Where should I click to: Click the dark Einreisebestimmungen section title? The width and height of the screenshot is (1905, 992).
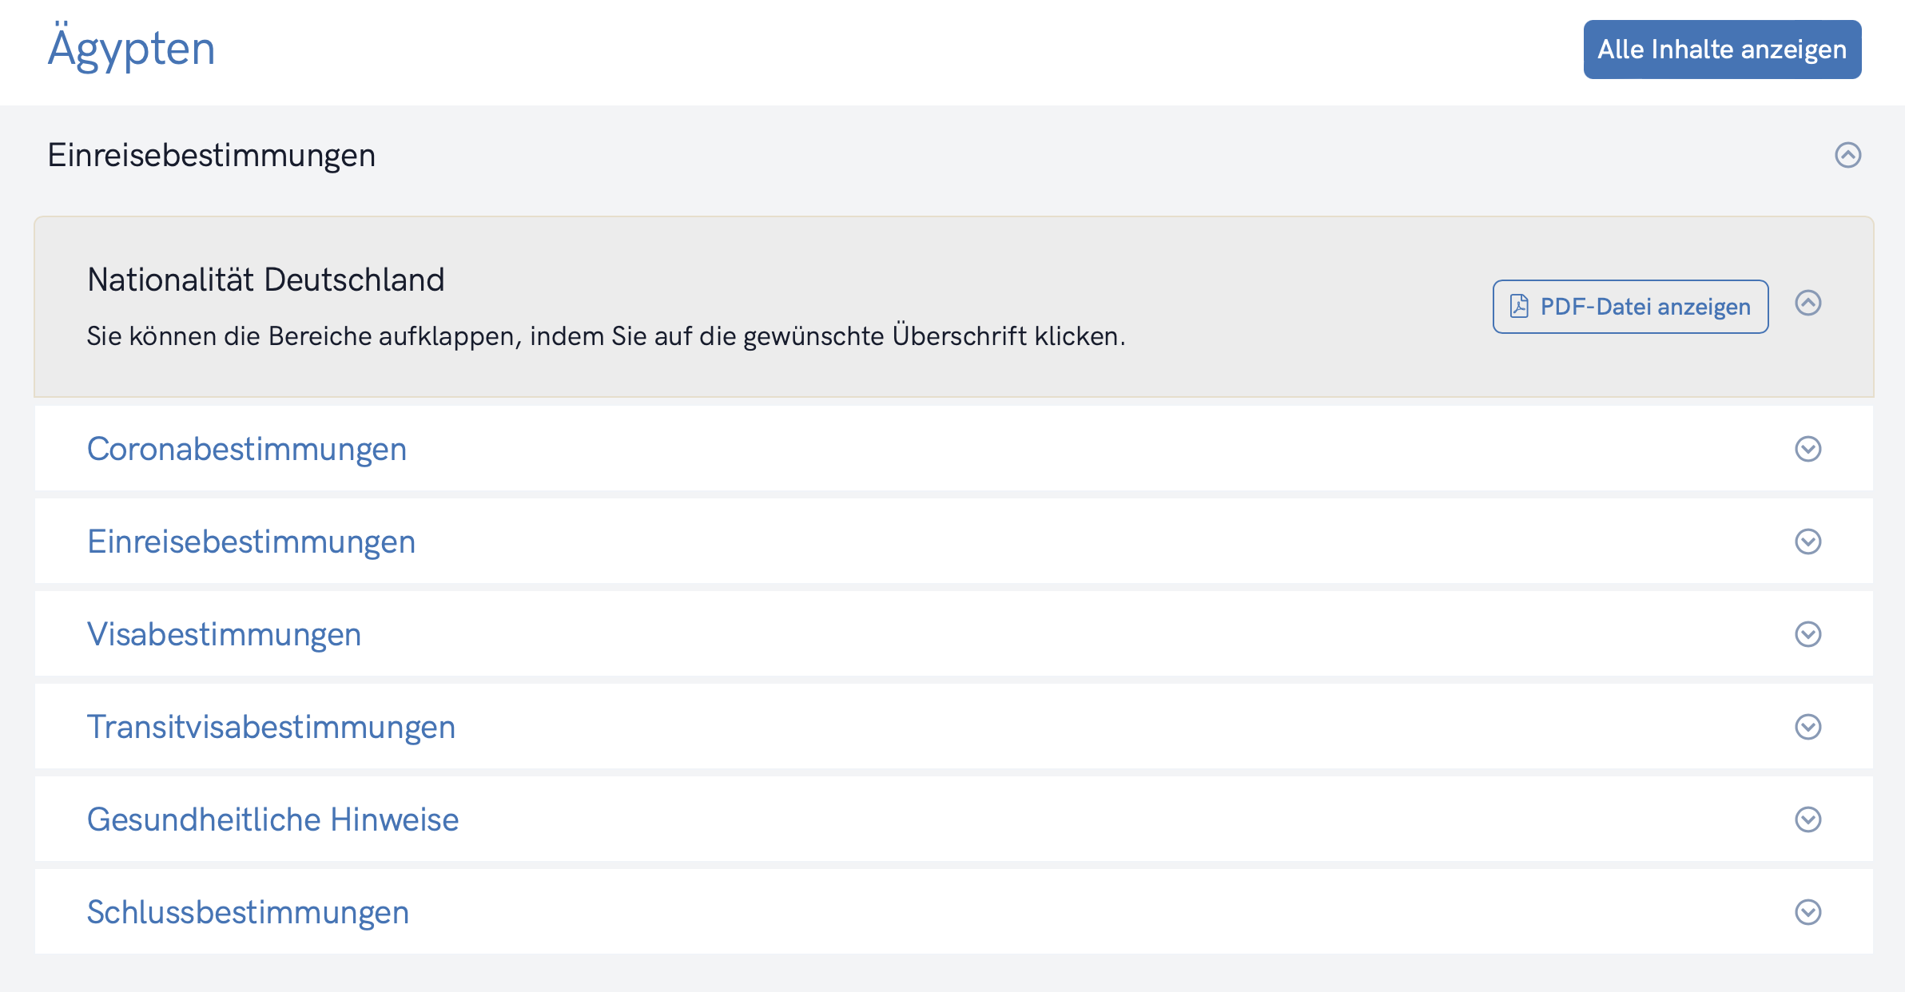click(211, 155)
